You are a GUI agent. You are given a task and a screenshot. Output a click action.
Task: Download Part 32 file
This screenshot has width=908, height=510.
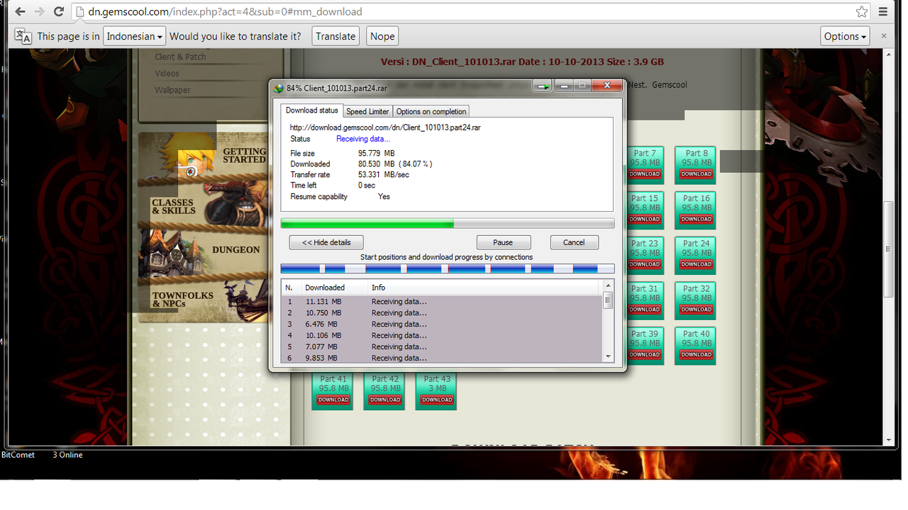tap(696, 310)
